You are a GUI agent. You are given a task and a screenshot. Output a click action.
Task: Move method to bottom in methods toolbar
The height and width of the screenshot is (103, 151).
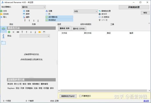click(x=35, y=32)
